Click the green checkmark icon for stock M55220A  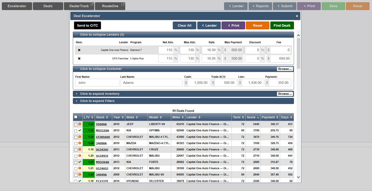click(80, 131)
